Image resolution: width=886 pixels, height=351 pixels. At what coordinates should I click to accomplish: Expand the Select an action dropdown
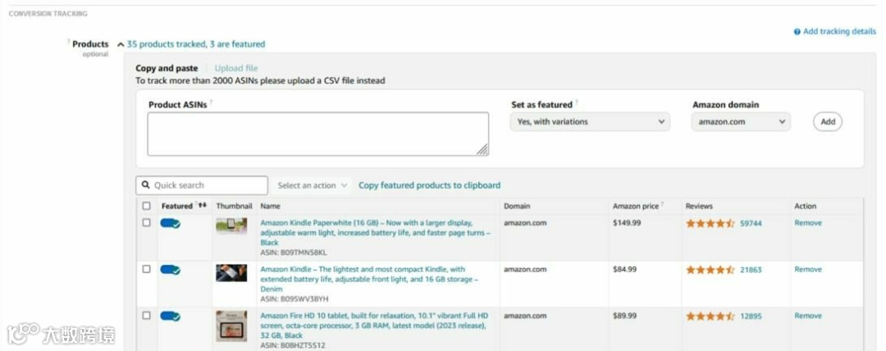313,185
